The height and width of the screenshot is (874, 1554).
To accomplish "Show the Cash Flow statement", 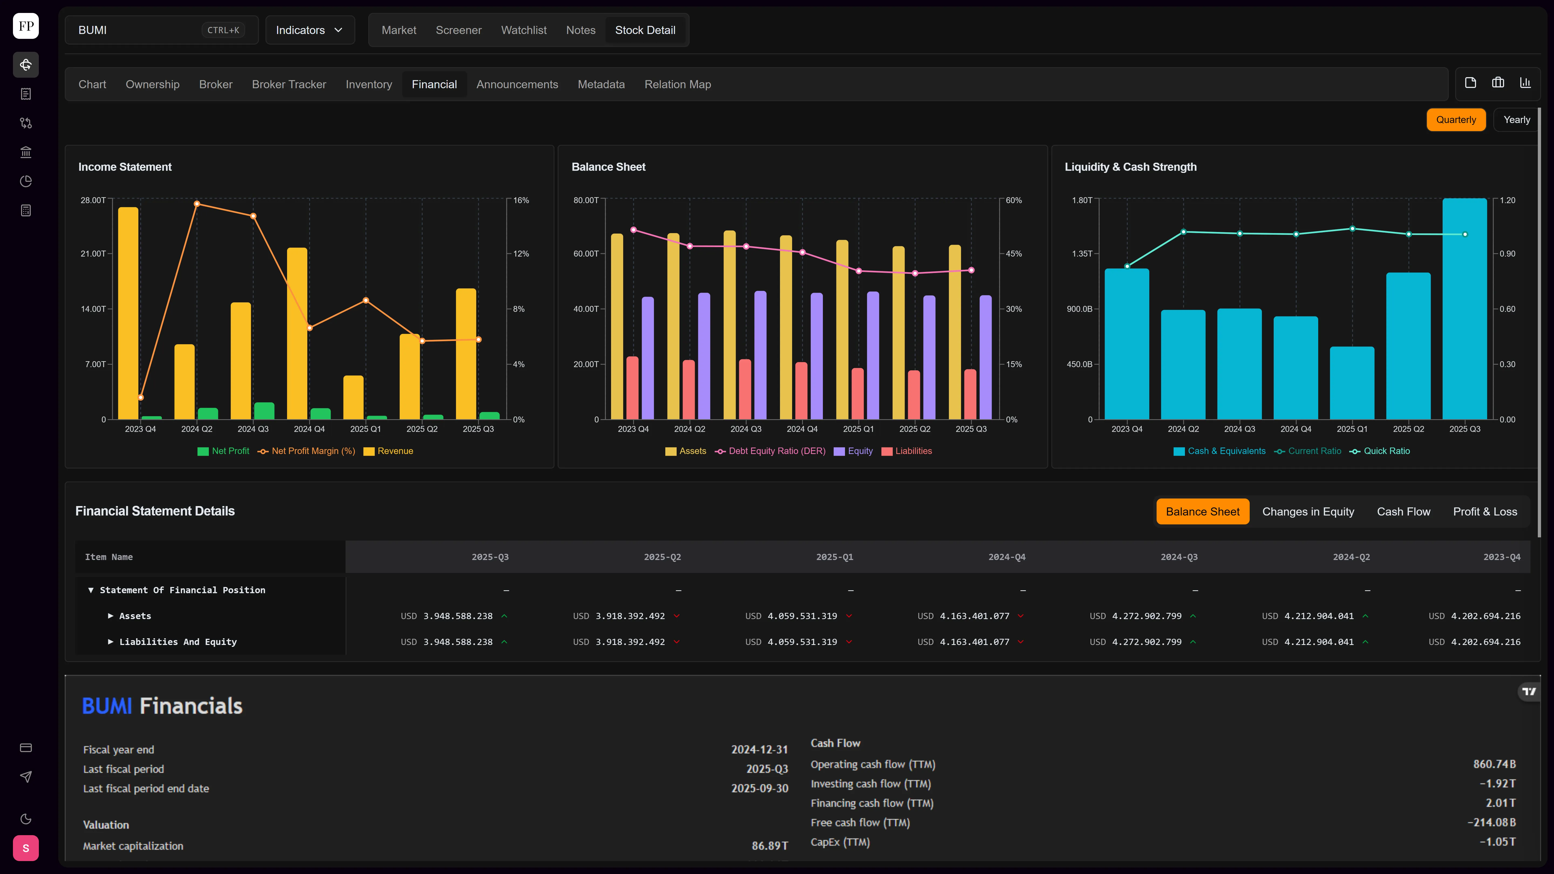I will click(x=1403, y=511).
